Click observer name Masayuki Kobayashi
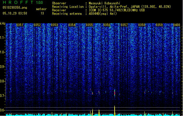 point(104,3)
